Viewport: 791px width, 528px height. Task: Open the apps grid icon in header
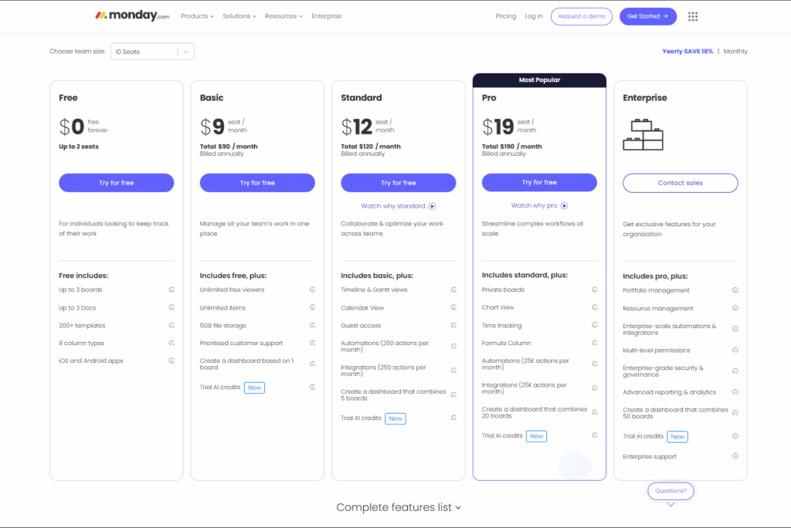(x=693, y=17)
